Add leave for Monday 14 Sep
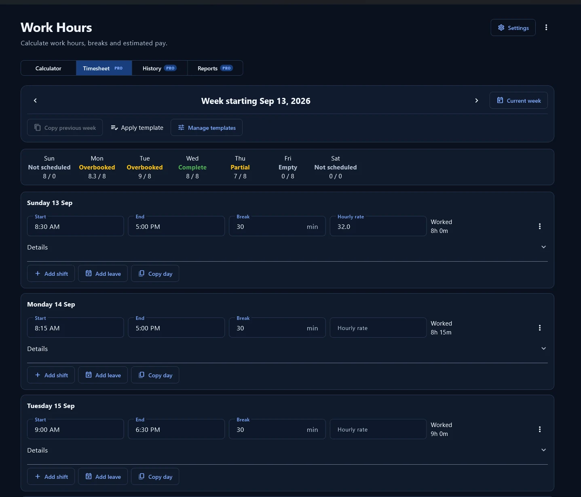 pos(103,375)
